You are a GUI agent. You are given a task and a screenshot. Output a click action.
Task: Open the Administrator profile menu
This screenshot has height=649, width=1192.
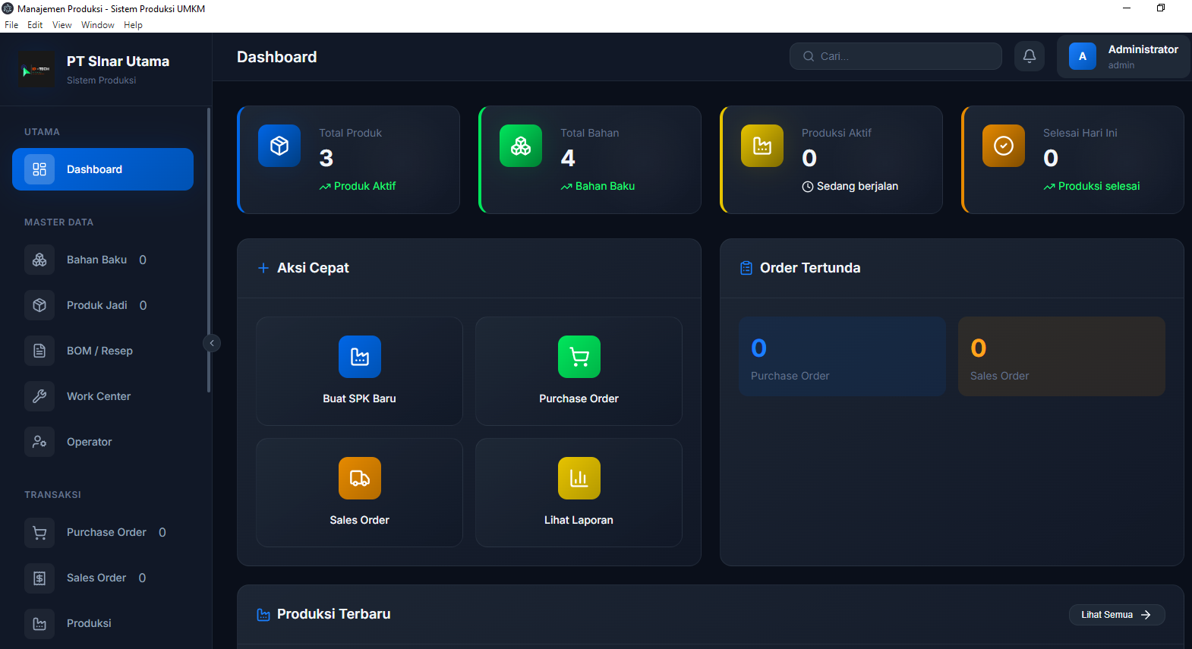1123,57
